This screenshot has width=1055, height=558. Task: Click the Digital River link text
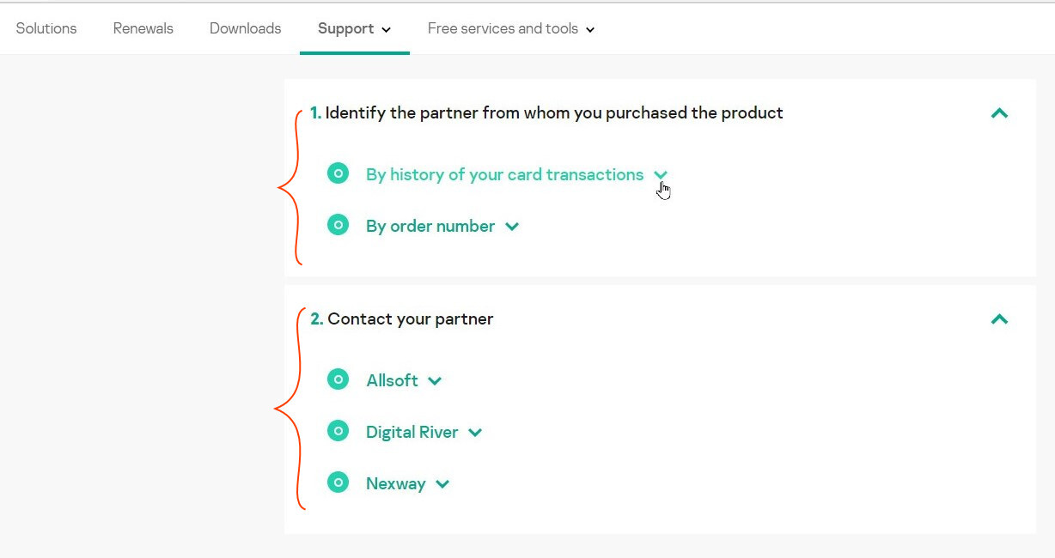pos(412,432)
